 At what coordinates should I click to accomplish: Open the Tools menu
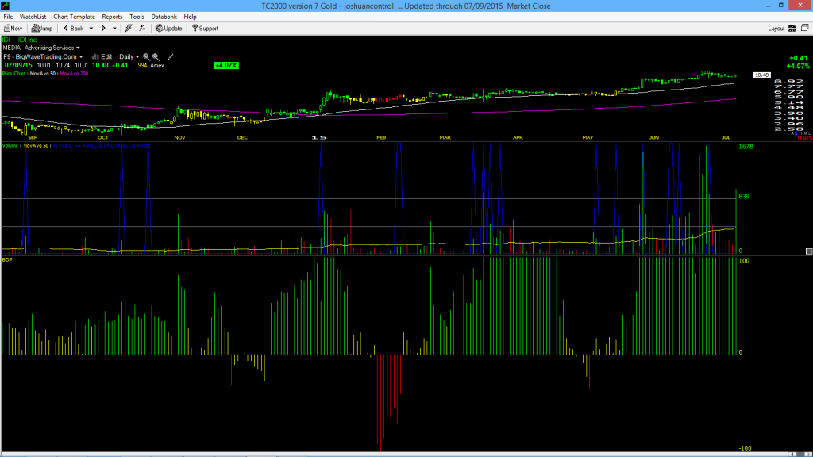click(137, 17)
